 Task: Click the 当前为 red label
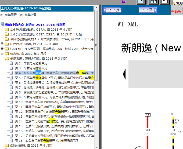(x=176, y=12)
